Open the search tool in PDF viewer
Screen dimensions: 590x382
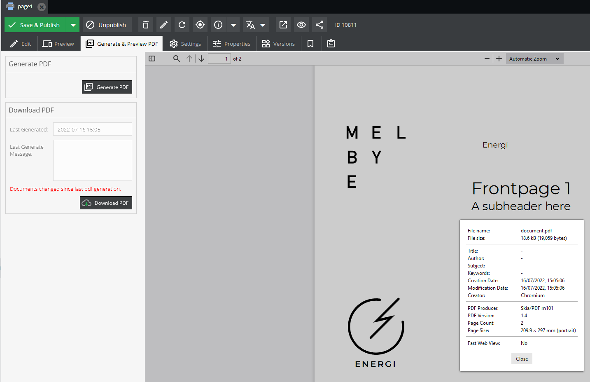(x=176, y=58)
